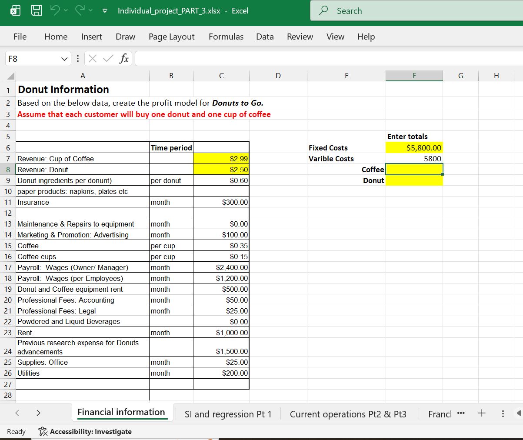Click the Select All corner triangle
The width and height of the screenshot is (523, 440).
tap(10, 76)
